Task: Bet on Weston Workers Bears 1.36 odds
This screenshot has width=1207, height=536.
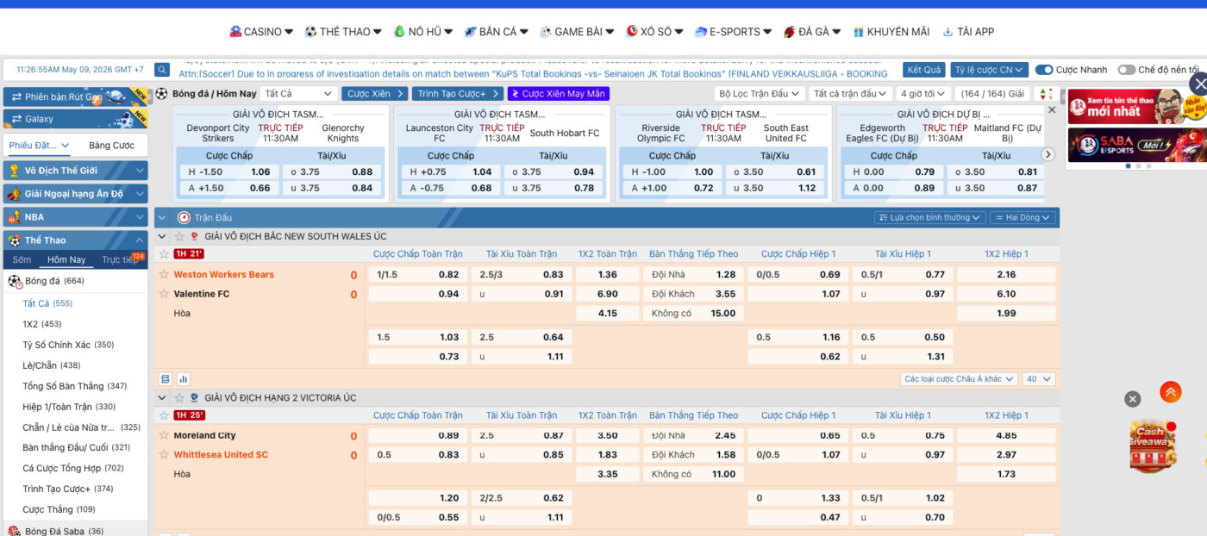Action: tap(608, 274)
